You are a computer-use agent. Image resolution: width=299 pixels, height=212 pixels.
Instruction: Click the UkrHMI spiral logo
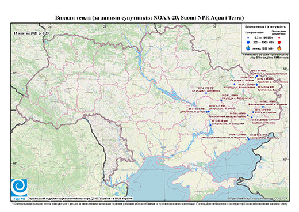(19, 188)
